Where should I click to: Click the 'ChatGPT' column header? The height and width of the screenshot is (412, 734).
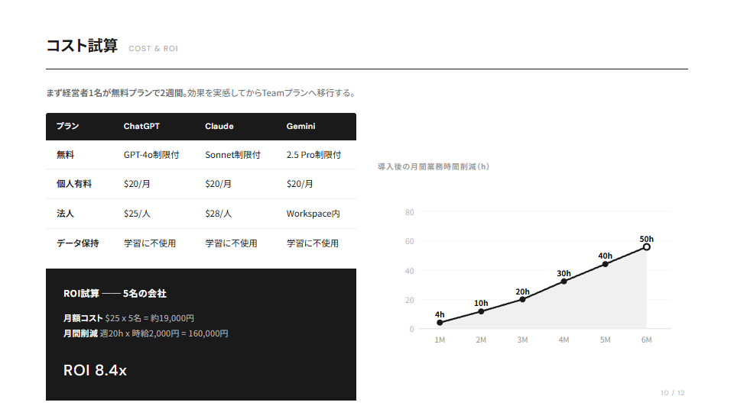pos(141,126)
